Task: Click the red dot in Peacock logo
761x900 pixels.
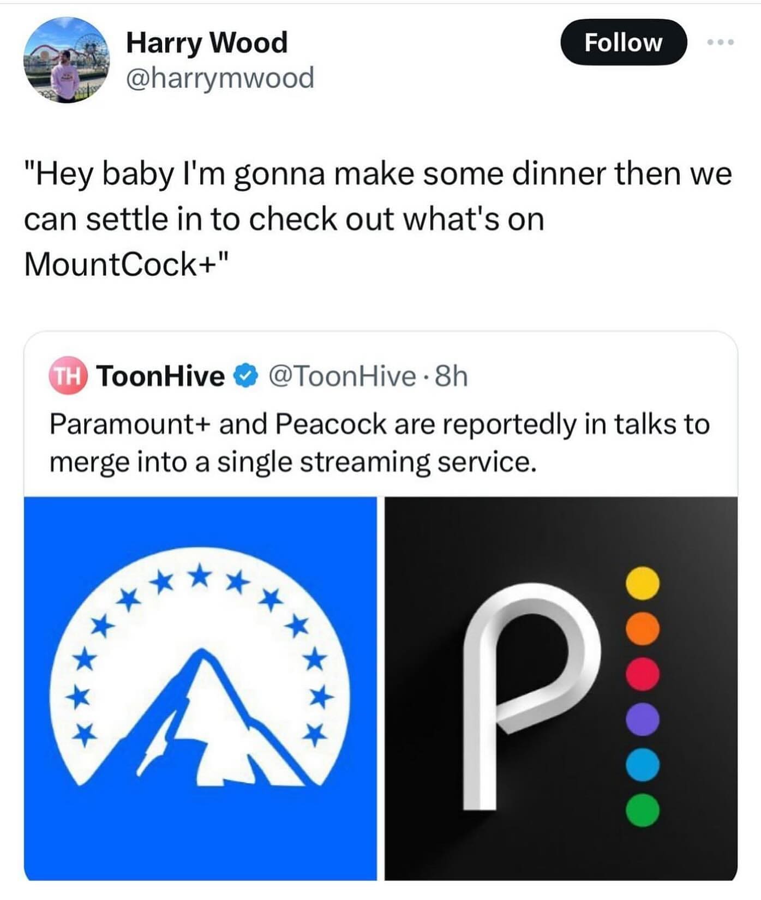Action: (642, 674)
